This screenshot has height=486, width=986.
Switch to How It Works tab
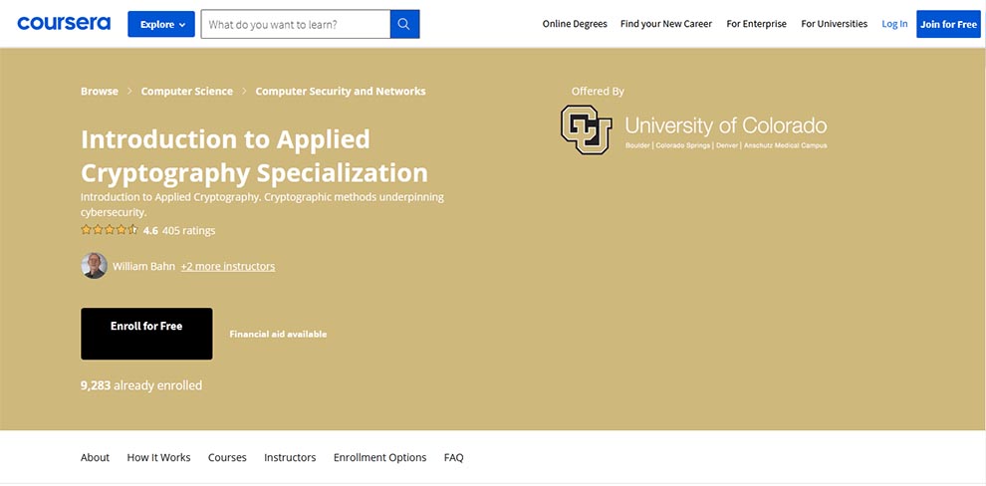[x=158, y=457]
